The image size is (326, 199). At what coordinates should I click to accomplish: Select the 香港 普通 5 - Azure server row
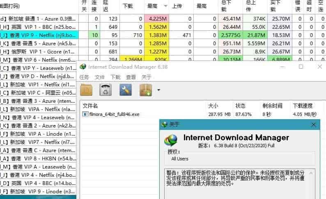[x=39, y=43]
